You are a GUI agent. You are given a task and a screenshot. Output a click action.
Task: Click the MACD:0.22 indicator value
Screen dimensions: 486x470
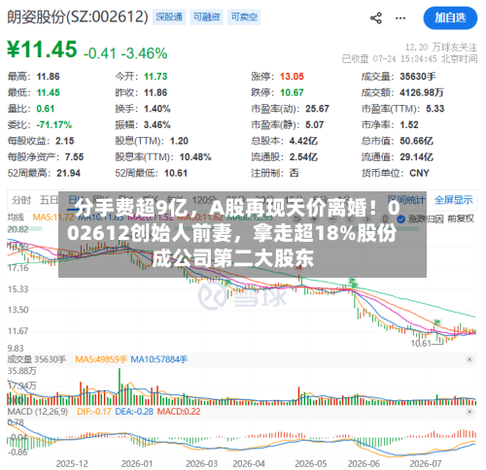(179, 412)
